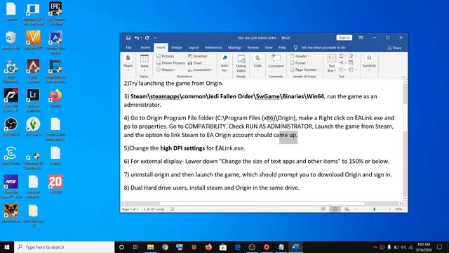Switch to the View ribbon tab
This screenshot has width=449, height=253.
269,48
